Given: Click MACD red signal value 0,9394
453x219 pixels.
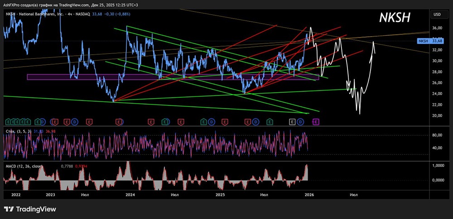Looking at the screenshot, I should coord(81,166).
